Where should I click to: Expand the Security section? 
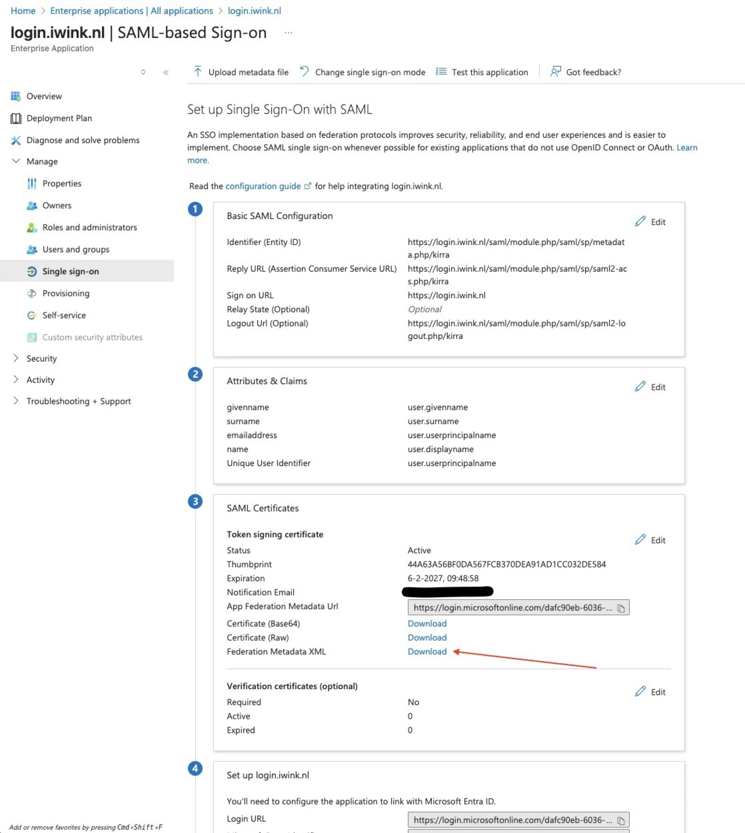pos(16,358)
